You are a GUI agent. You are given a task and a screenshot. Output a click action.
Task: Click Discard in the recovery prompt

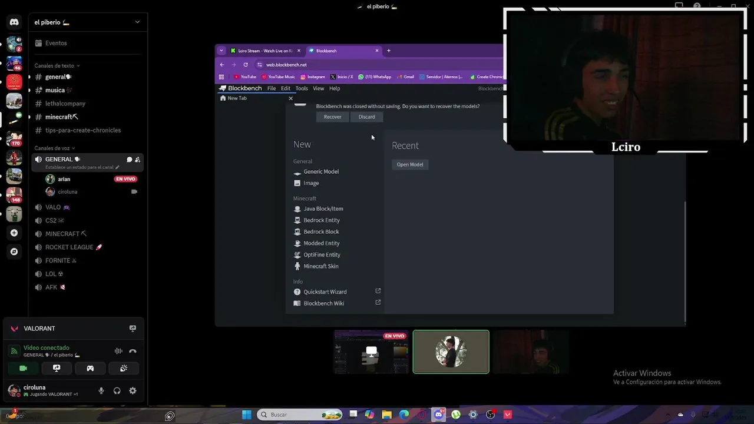coord(366,117)
